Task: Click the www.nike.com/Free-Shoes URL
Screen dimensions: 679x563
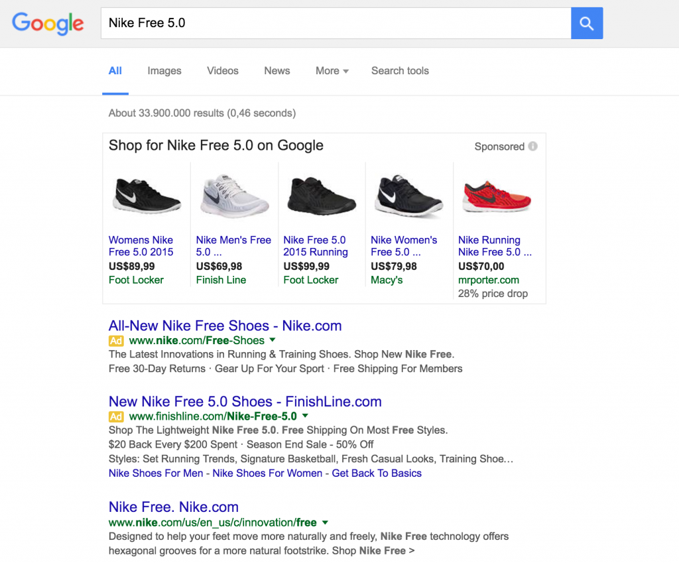Action: tap(196, 340)
